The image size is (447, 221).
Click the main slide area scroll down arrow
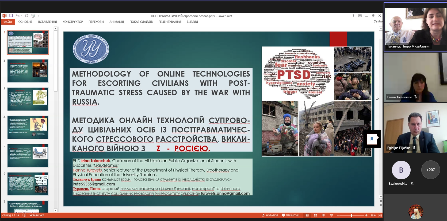381,197
